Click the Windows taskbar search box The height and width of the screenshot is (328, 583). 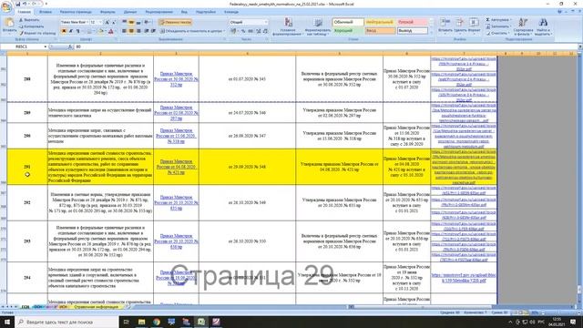(66, 322)
